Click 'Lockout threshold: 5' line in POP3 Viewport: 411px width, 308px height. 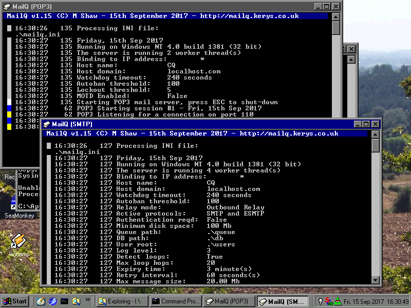point(93,89)
